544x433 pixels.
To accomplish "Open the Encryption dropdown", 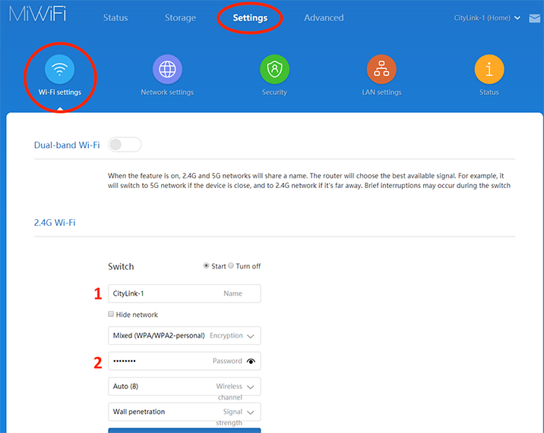I will (184, 336).
